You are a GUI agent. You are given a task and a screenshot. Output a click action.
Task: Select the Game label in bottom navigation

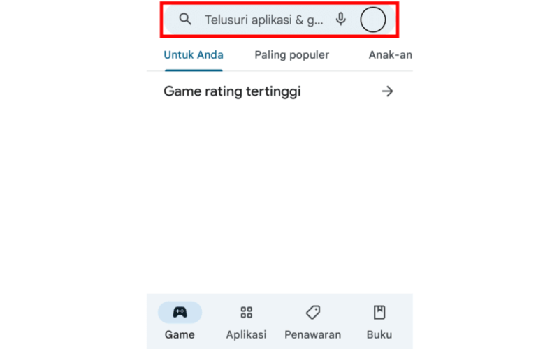(180, 335)
